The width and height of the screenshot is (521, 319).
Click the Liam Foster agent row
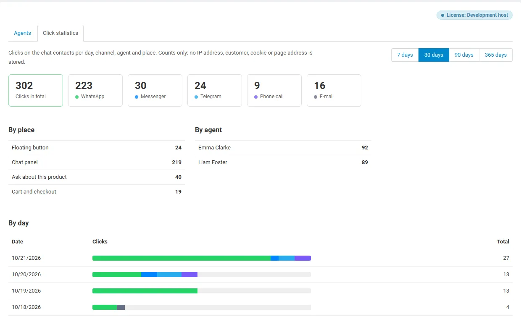[x=283, y=162]
